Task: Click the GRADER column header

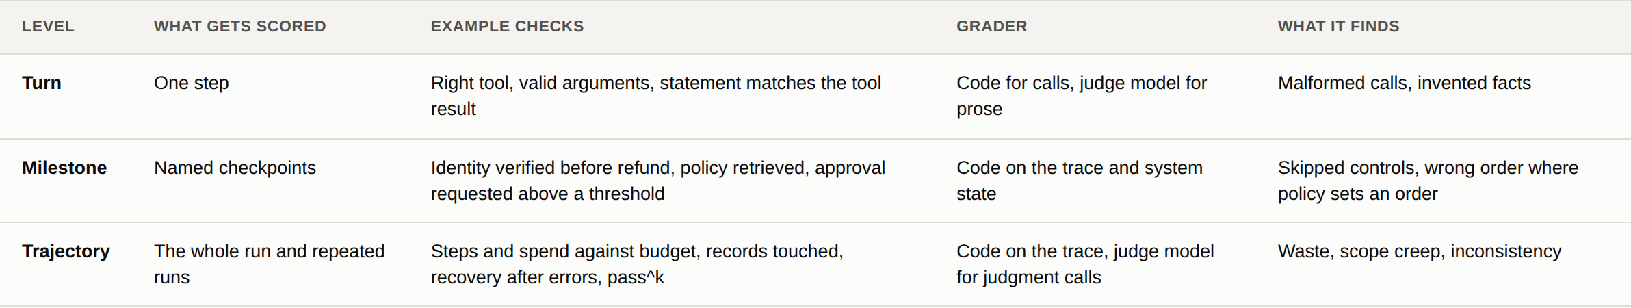Action: pos(991,27)
